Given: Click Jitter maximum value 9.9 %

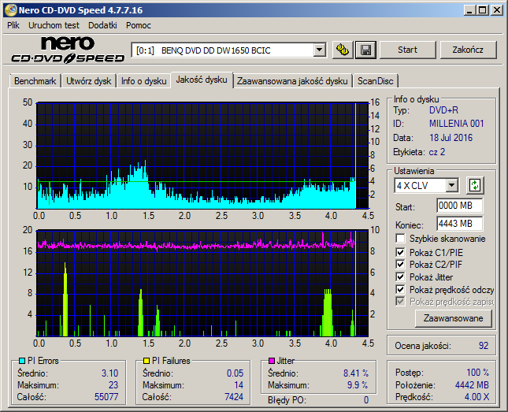Looking at the screenshot, I should click(358, 385).
